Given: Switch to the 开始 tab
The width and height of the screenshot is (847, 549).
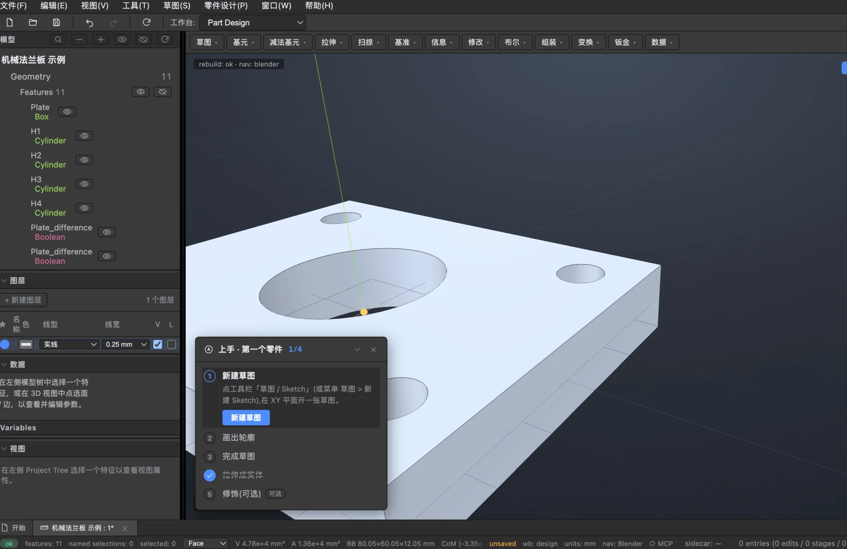Looking at the screenshot, I should point(14,528).
